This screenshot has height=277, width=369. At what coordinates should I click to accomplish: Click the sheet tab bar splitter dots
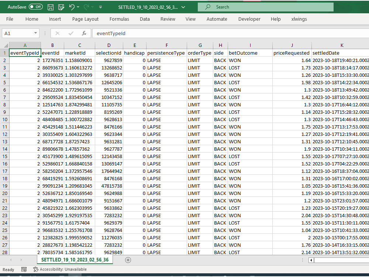pyautogui.click(x=303, y=260)
